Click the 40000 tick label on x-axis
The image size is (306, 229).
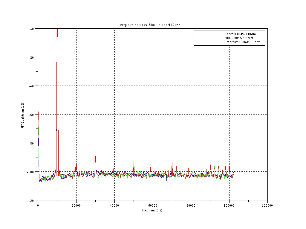coord(114,205)
